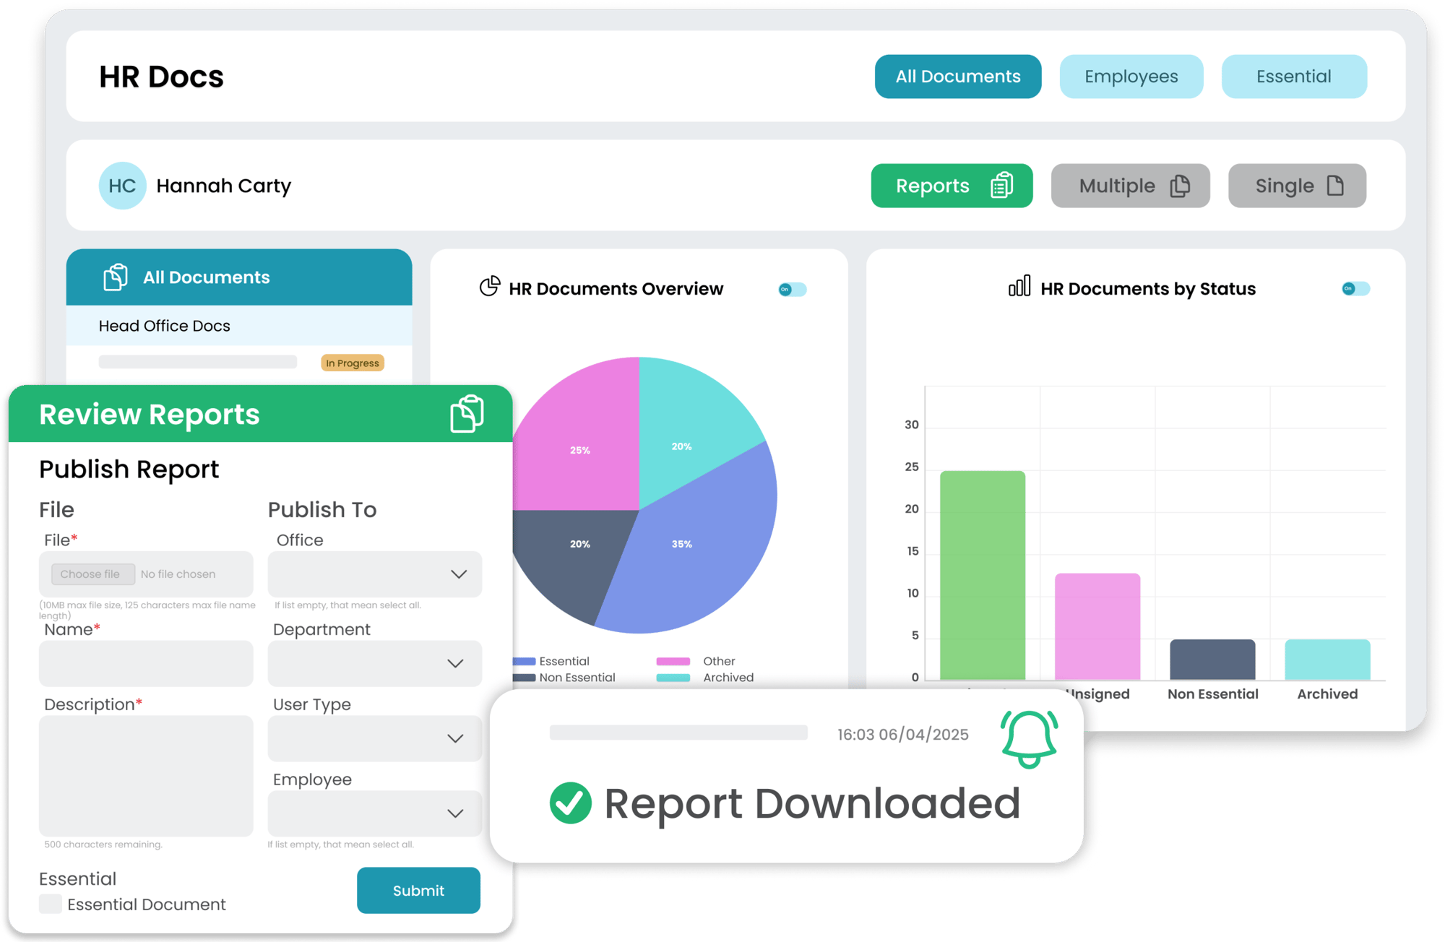Screen dimensions: 1445x942
Task: Open the Employee dropdown
Action: 374,813
